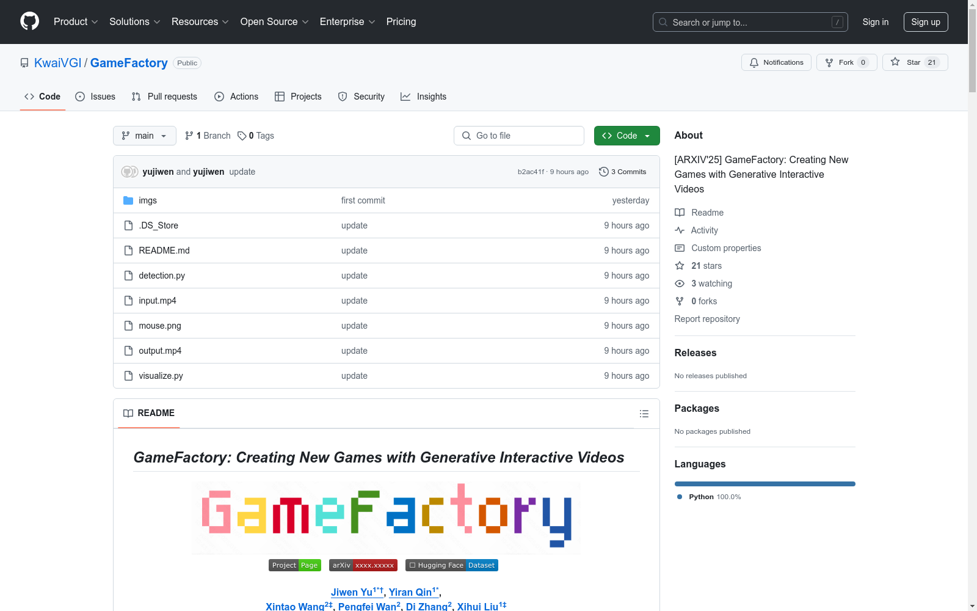Click the book icon beside Readme
The width and height of the screenshot is (977, 611).
pos(680,213)
